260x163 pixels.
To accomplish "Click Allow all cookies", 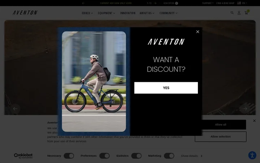I will [220, 125].
